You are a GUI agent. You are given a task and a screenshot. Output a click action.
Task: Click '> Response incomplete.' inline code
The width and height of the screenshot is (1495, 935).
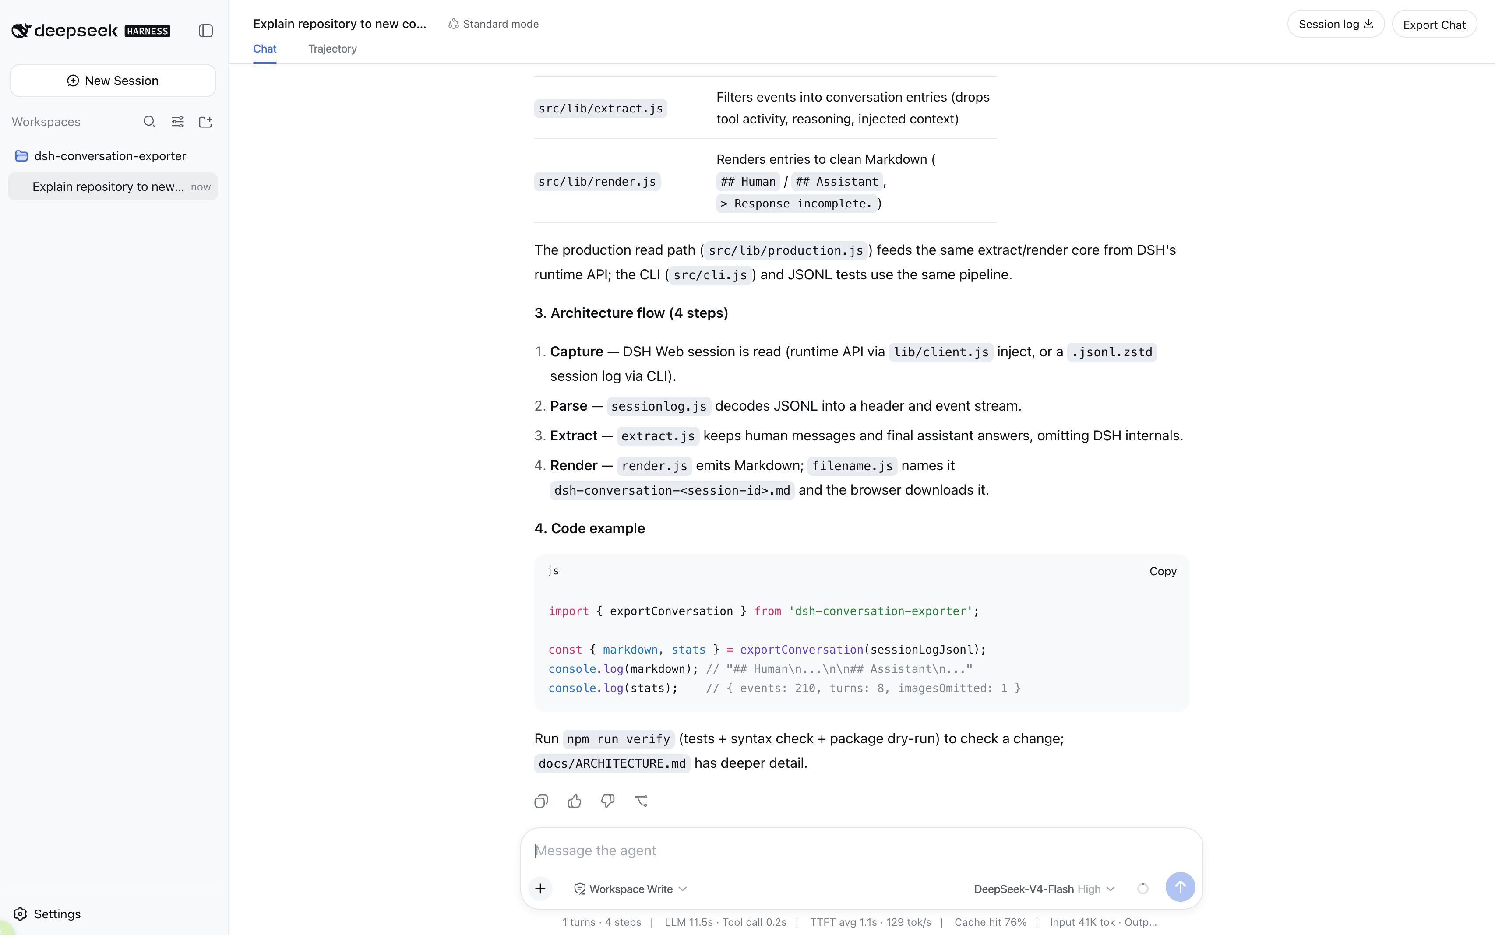(796, 204)
